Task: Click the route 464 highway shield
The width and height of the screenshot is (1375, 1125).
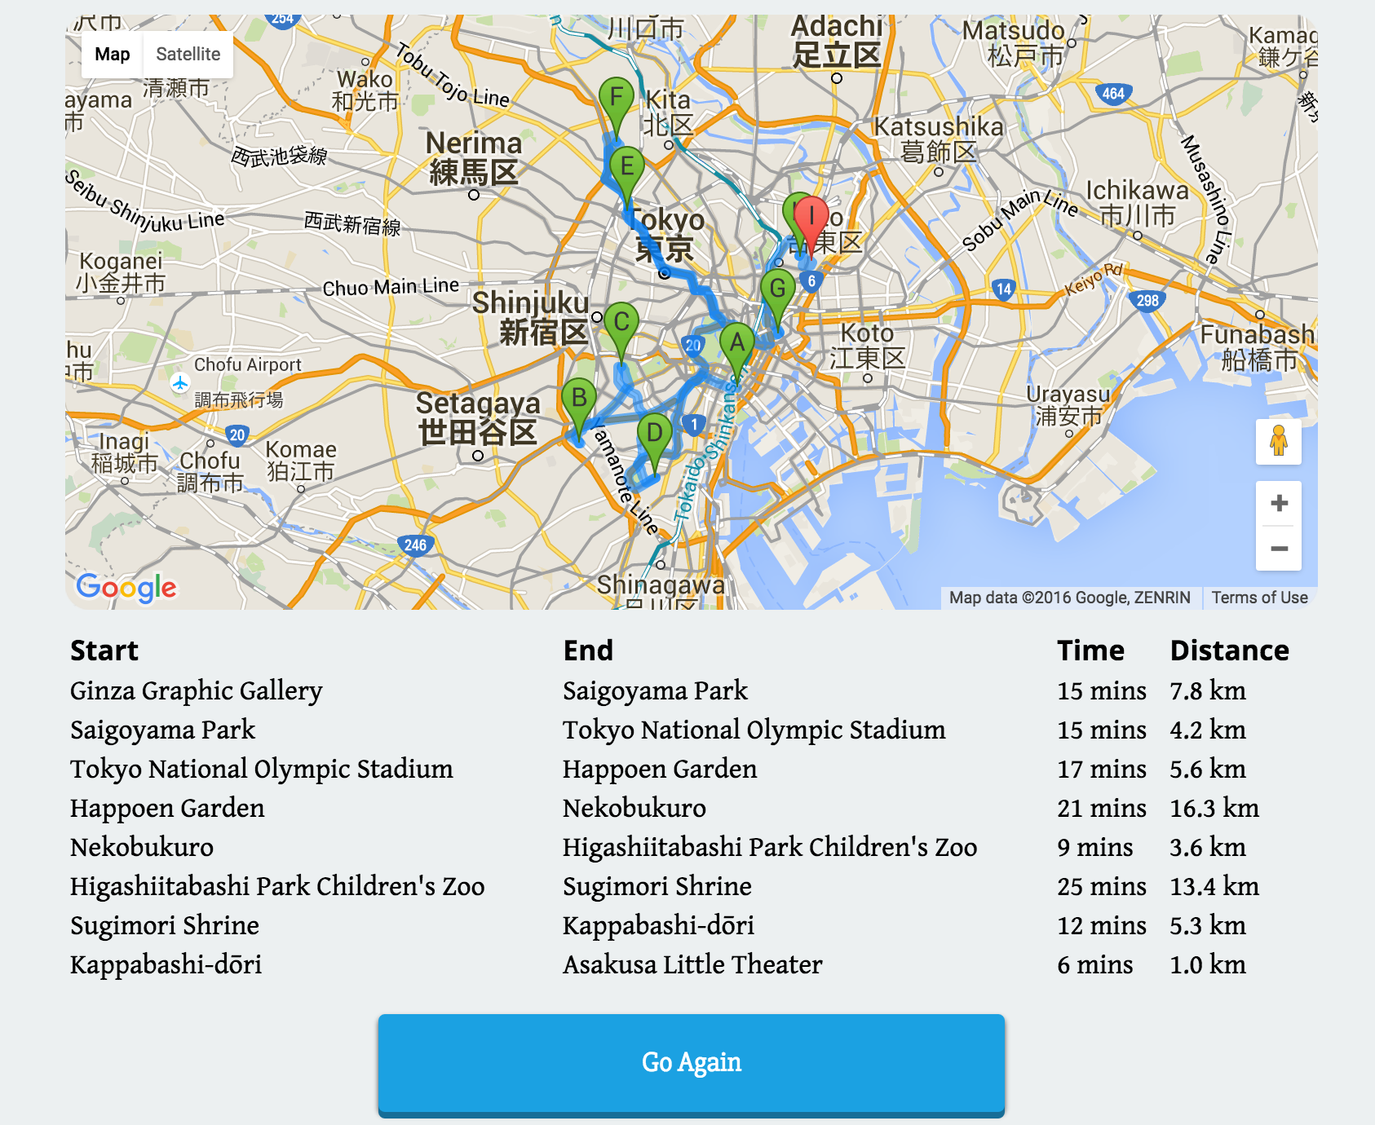Action: click(x=1113, y=93)
